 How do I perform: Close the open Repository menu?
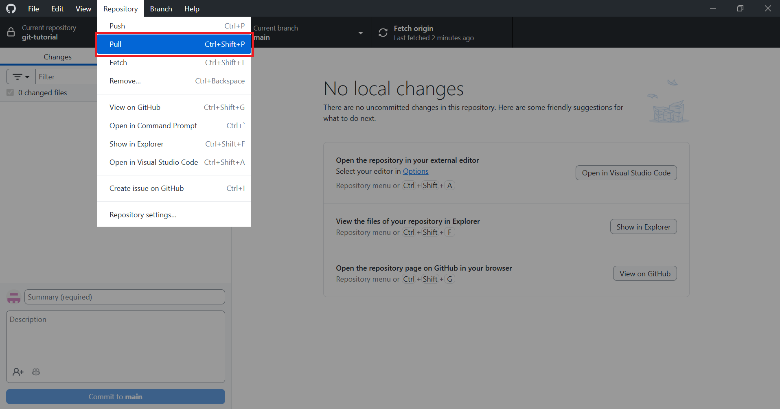[x=121, y=9]
